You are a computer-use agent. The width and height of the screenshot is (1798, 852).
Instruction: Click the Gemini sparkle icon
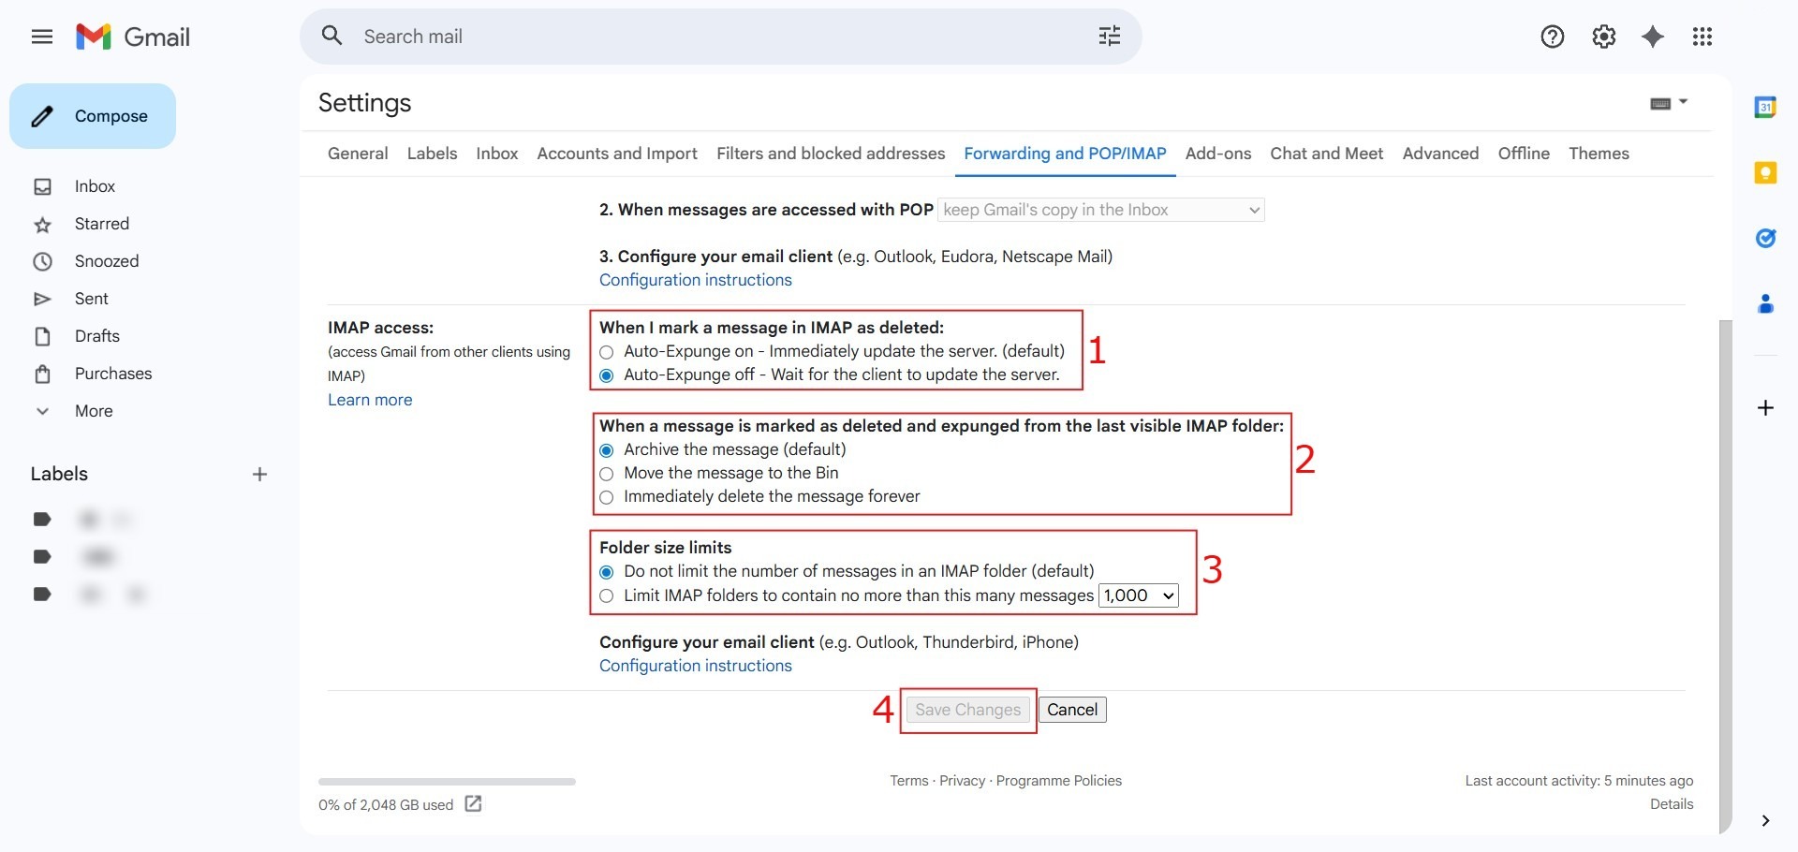[x=1653, y=37]
